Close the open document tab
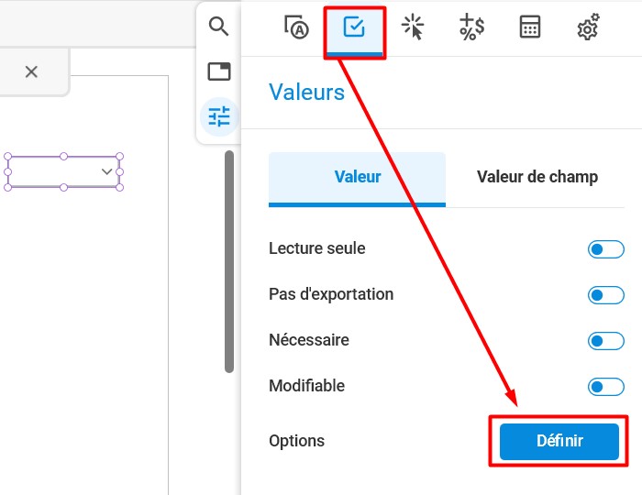This screenshot has height=495, width=642. pyautogui.click(x=31, y=72)
